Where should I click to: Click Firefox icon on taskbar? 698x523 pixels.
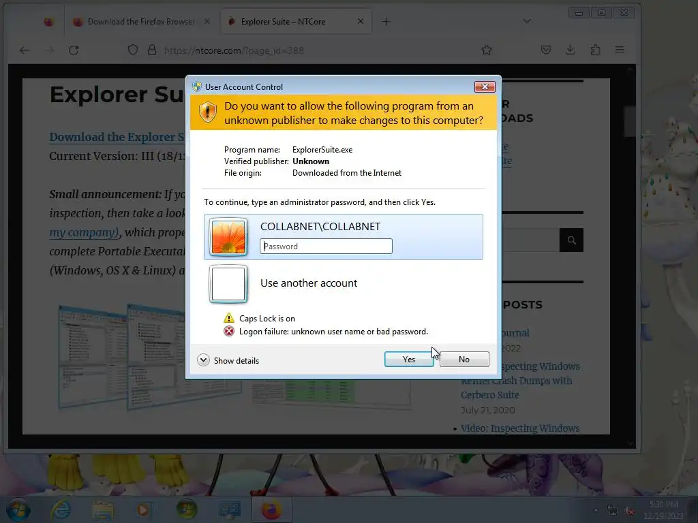pyautogui.click(x=271, y=509)
